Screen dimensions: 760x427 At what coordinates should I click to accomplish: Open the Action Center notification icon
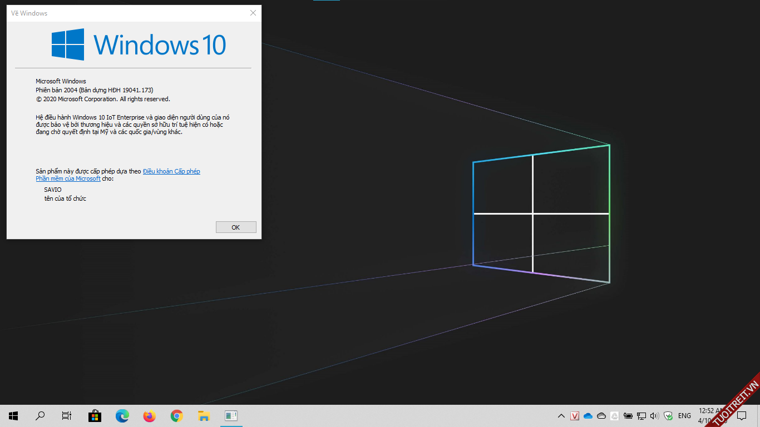742,416
